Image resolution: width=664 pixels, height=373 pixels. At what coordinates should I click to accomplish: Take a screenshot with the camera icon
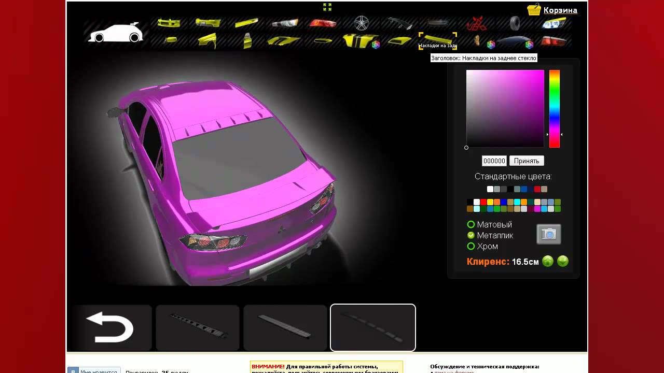(548, 234)
